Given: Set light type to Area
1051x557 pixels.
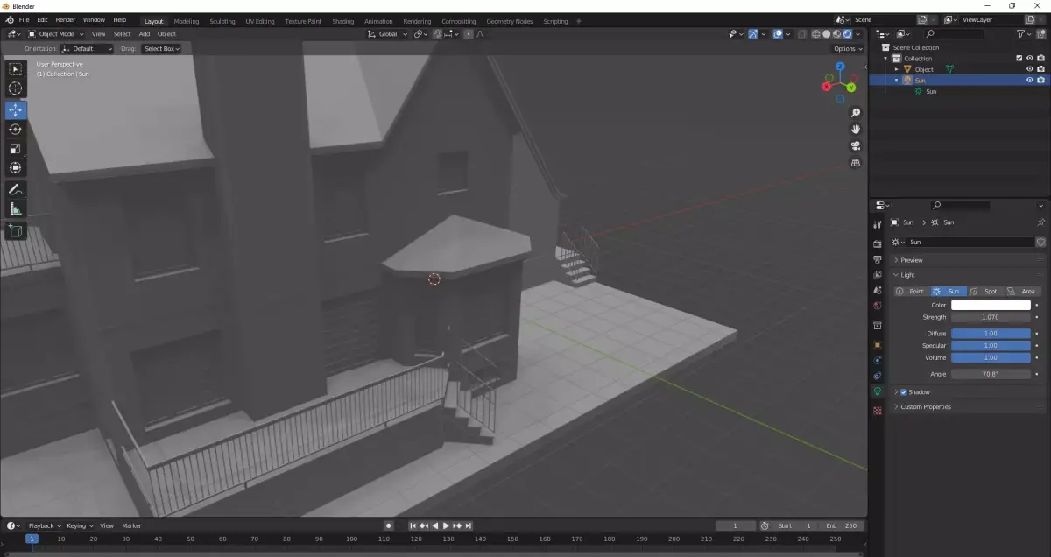Looking at the screenshot, I should coord(1021,291).
